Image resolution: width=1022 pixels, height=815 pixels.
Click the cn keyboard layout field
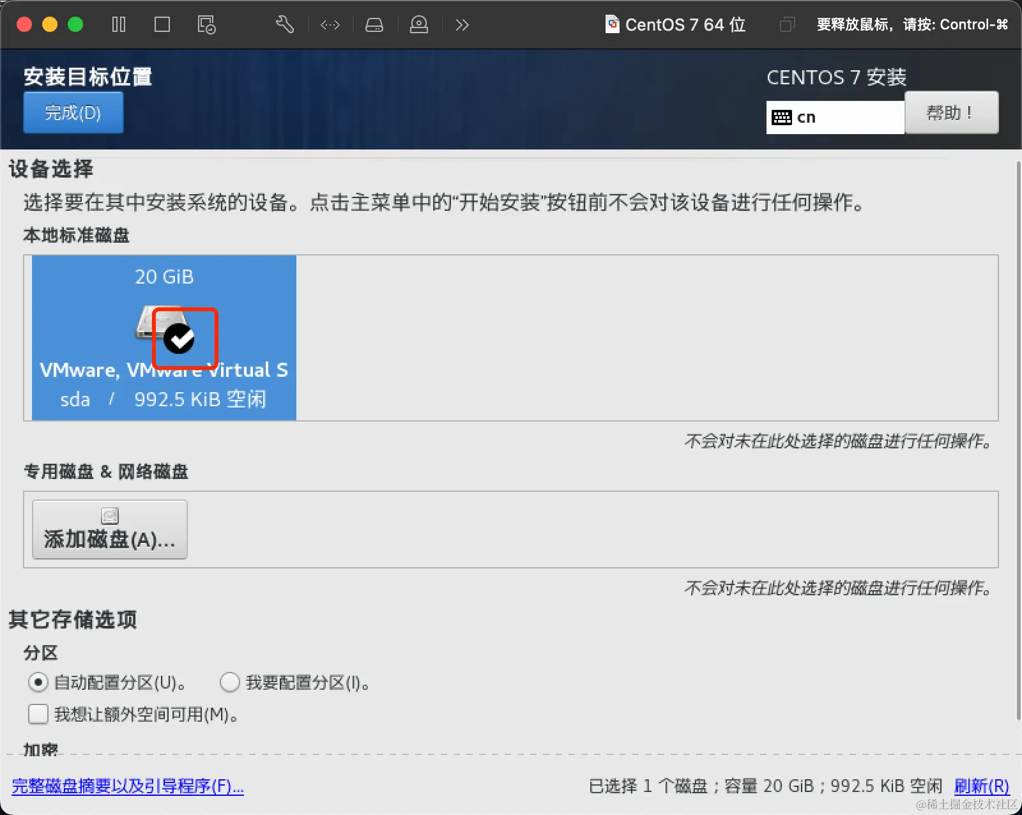(835, 118)
